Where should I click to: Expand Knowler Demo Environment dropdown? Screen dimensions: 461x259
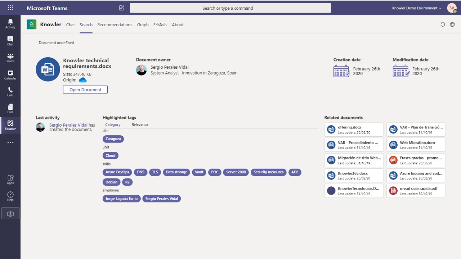pos(417,8)
